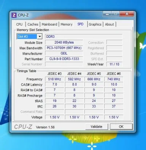
Task: Click the Module Size label
Action: tap(33, 43)
